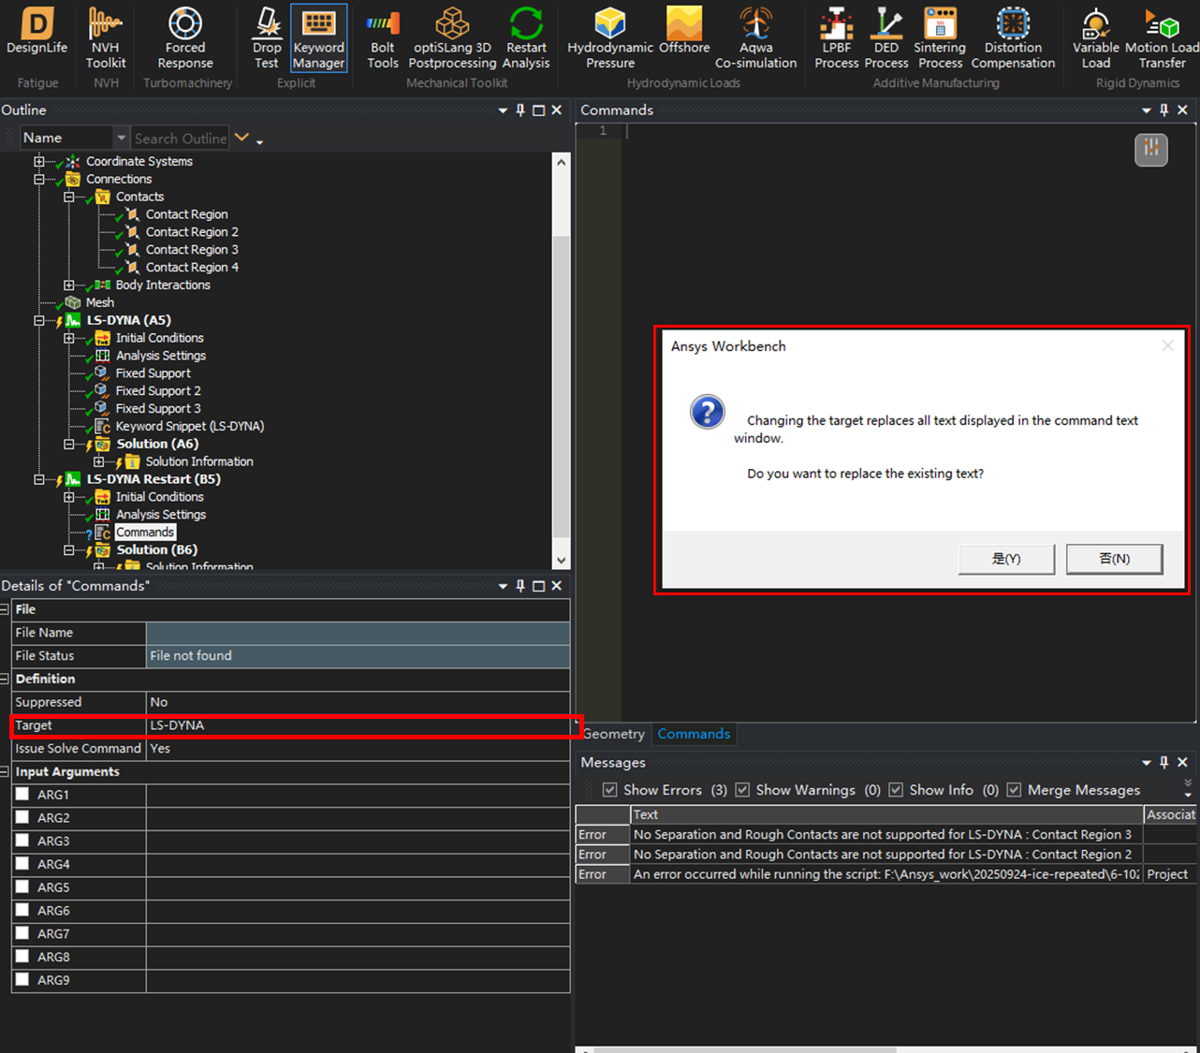Click the 是(Y) button in dialog

coord(1005,559)
